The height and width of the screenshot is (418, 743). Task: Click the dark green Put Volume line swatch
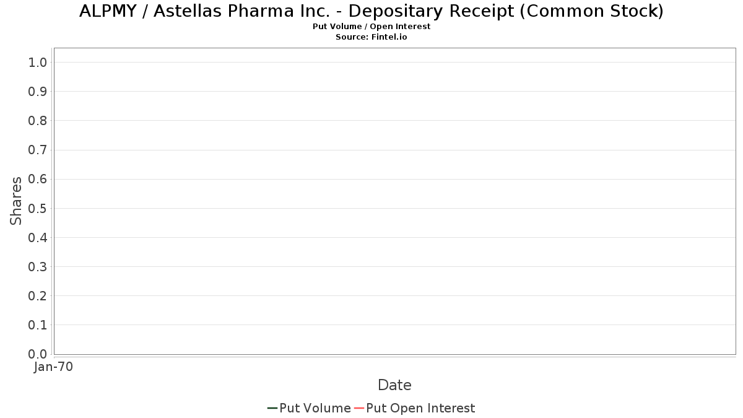pyautogui.click(x=272, y=408)
